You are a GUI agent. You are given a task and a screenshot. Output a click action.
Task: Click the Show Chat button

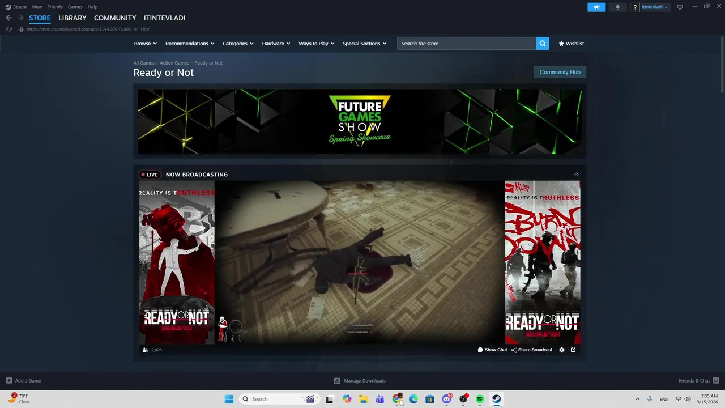(x=492, y=350)
